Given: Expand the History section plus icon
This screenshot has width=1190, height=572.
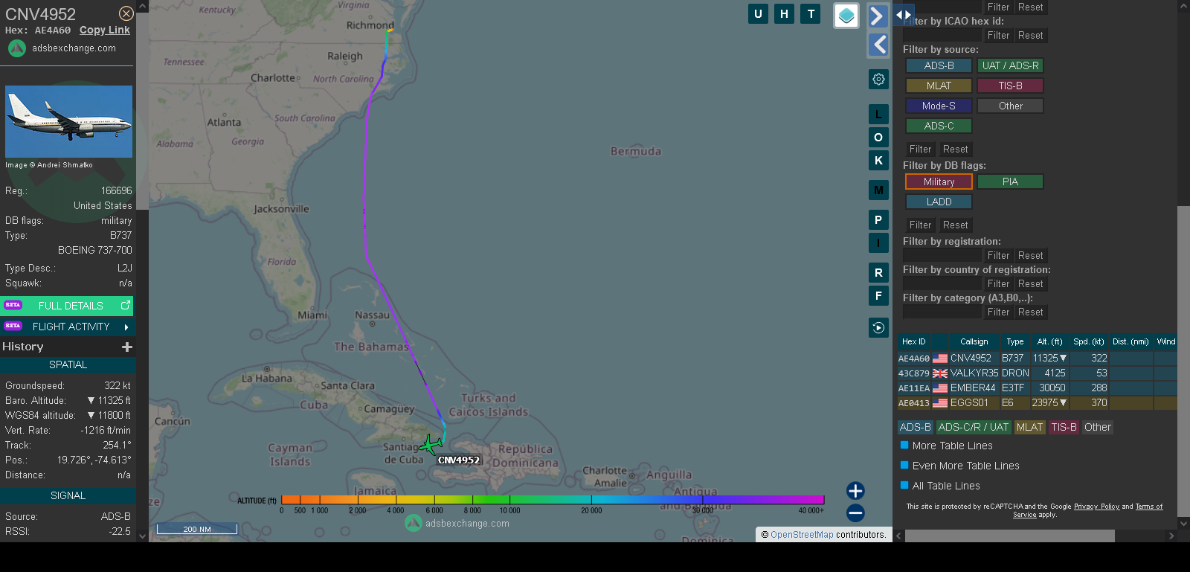Looking at the screenshot, I should [127, 347].
